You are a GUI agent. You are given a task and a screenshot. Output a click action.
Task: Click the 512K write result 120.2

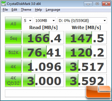pos(86,52)
